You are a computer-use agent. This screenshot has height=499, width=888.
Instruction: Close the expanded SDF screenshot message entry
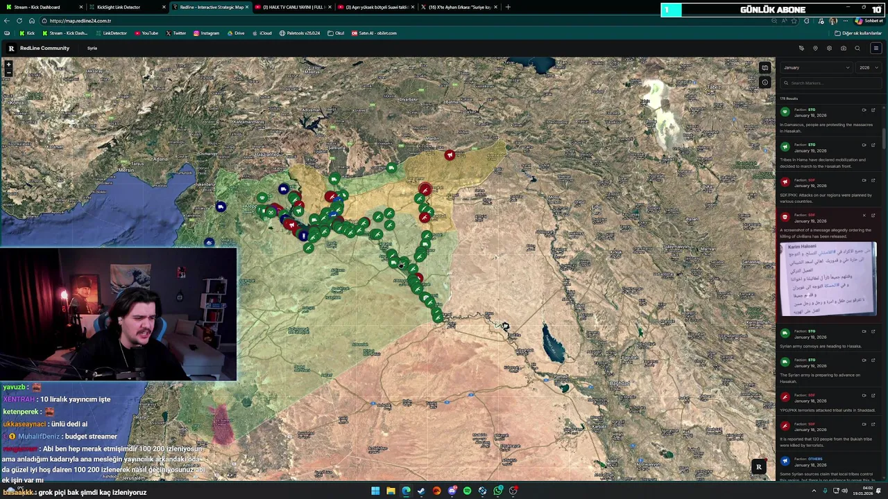coord(864,216)
